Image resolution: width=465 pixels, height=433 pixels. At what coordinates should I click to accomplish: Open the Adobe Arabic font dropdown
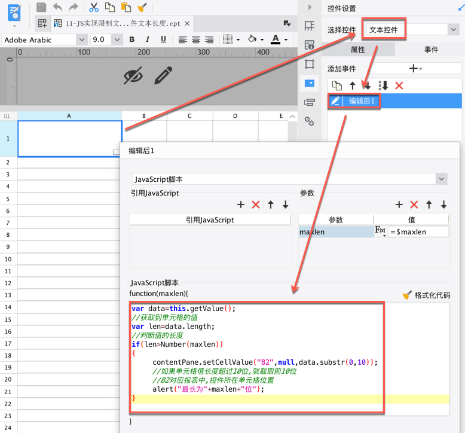coord(81,39)
